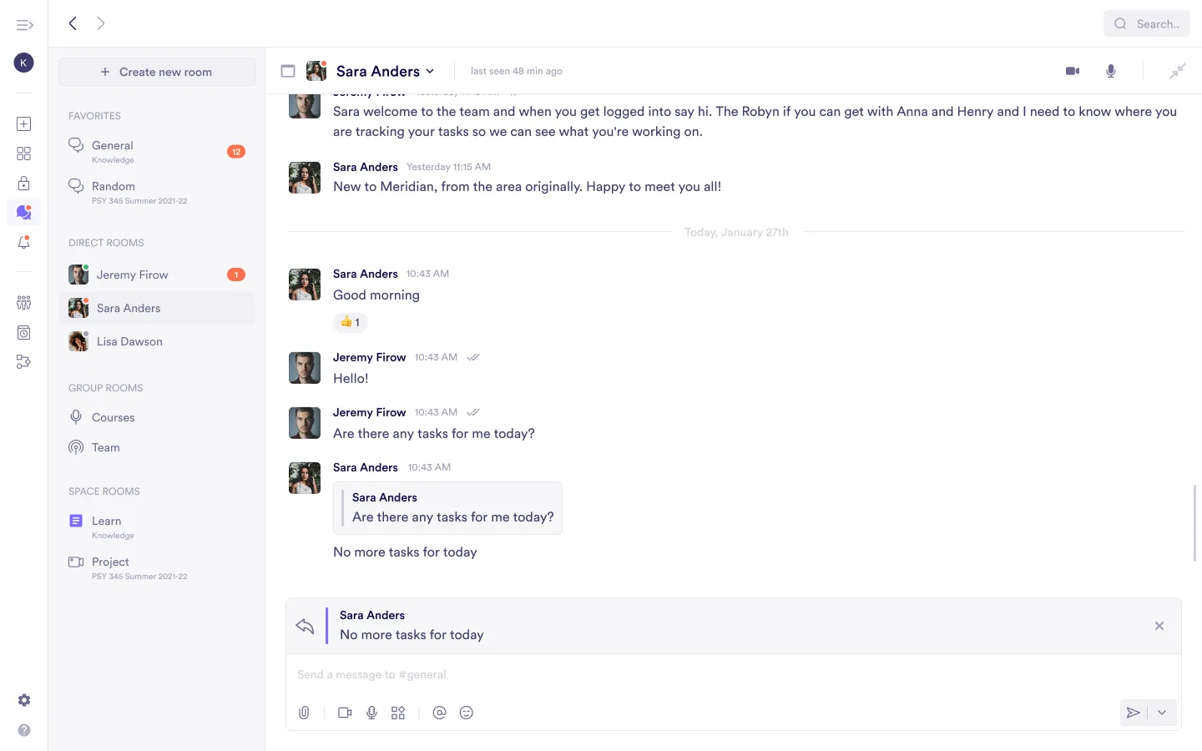This screenshot has width=1202, height=751.
Task: Open the notifications bell in sidebar
Action: click(x=24, y=243)
